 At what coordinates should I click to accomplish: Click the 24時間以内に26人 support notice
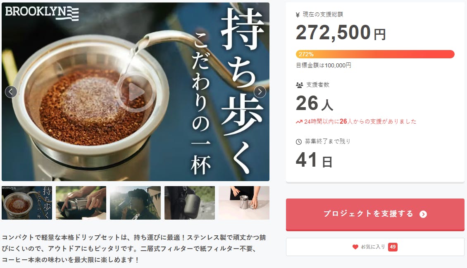point(356,122)
